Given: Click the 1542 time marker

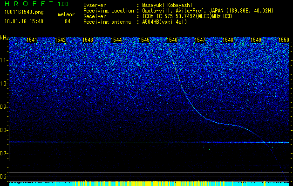Looking at the screenshot, I should tap(61, 40).
